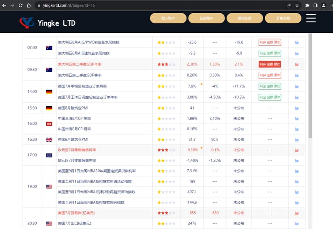
Task: Click forecast value -680 cell
Action: pos(215,213)
